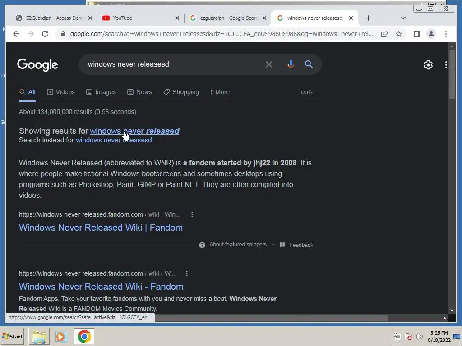
Task: Open the taskbar clock showing 5:25 PM
Action: pos(439,336)
